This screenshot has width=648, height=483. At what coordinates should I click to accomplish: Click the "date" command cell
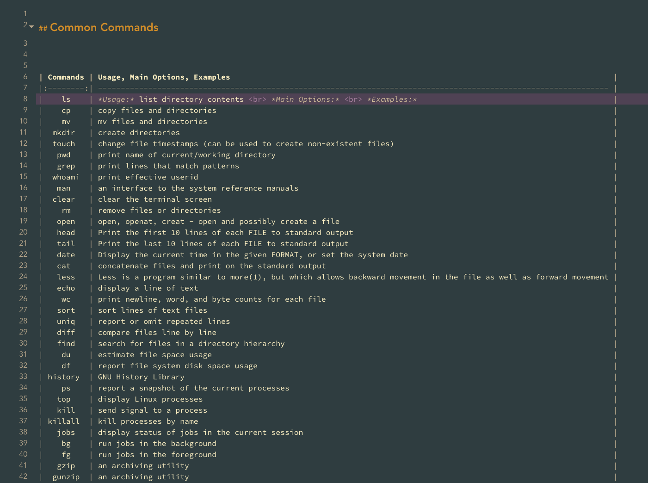click(66, 255)
